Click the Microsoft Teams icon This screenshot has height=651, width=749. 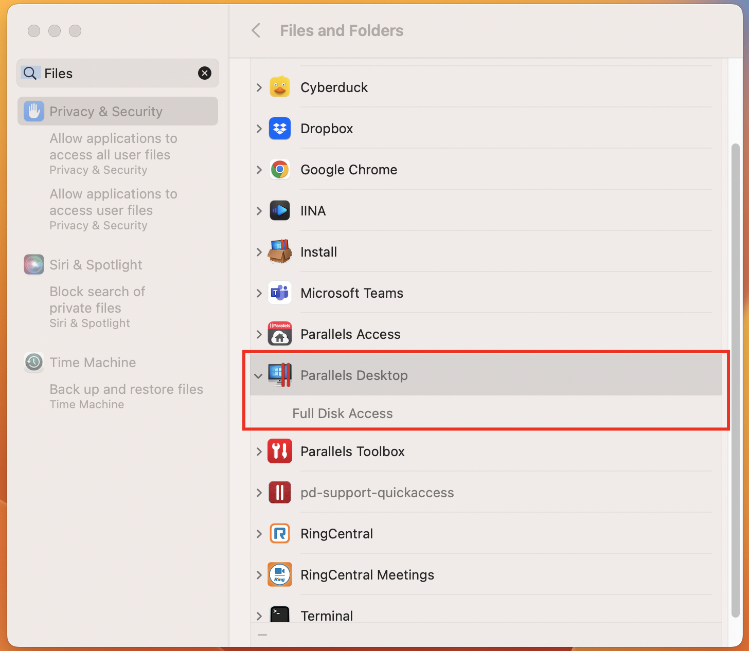280,293
